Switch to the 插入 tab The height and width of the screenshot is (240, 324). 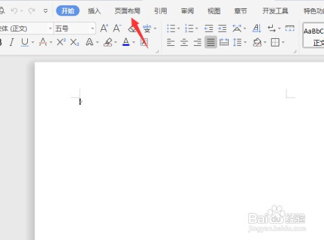(x=94, y=11)
